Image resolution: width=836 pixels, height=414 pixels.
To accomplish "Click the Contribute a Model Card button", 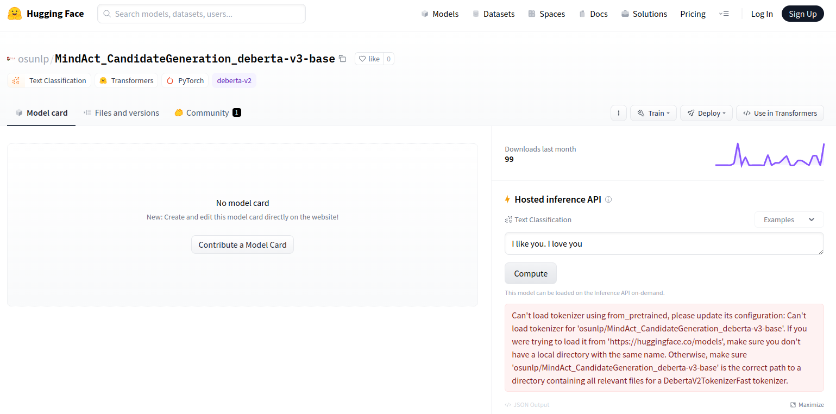I will coord(242,244).
